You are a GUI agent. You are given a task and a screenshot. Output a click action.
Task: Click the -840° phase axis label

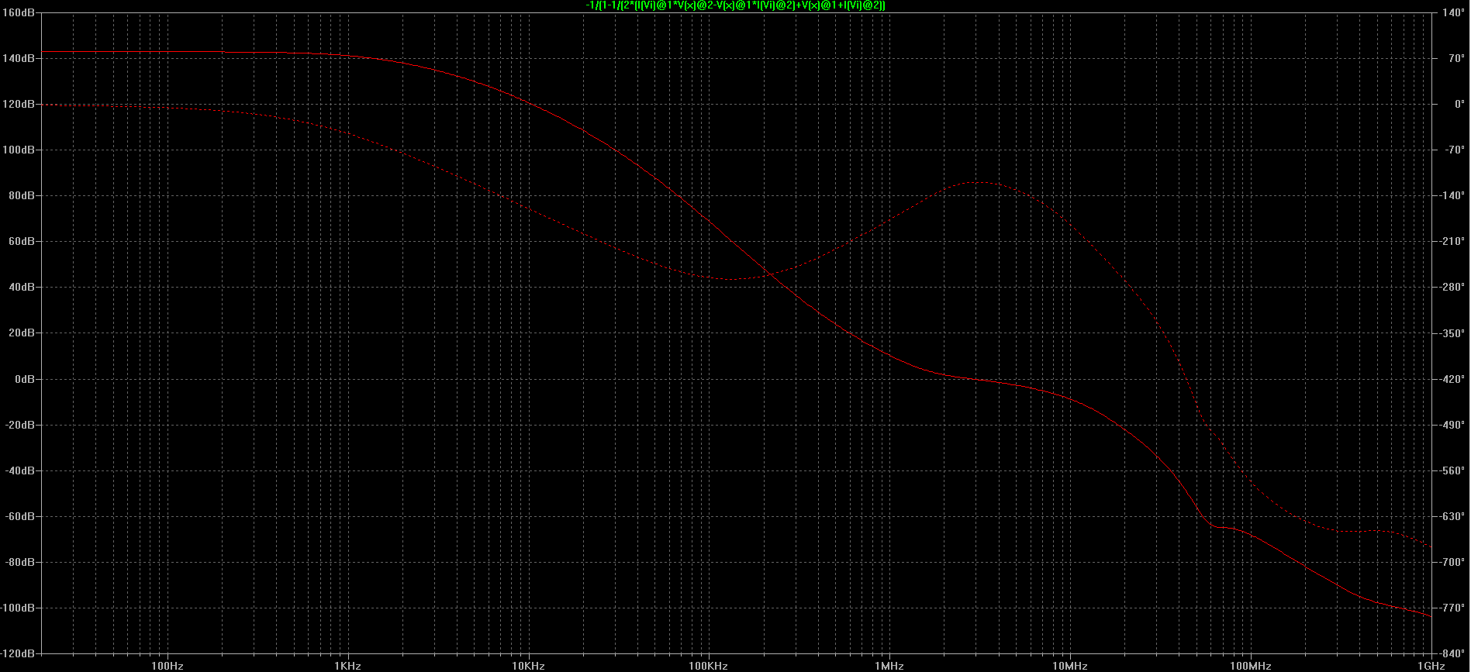(1452, 653)
